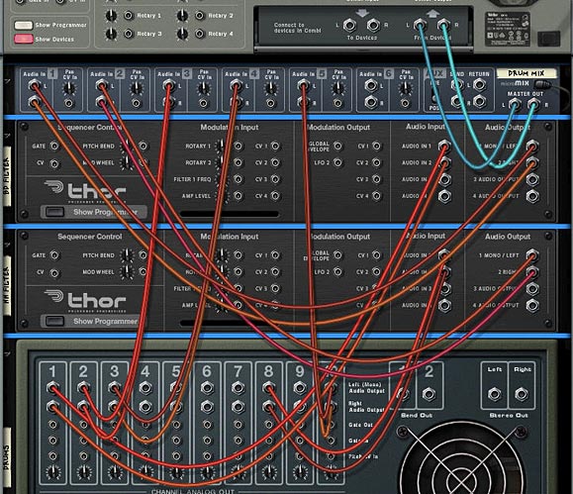Adjust Redrum channel 1 pitch CV trim knob
Image resolution: width=573 pixels, height=494 pixels.
point(53,471)
